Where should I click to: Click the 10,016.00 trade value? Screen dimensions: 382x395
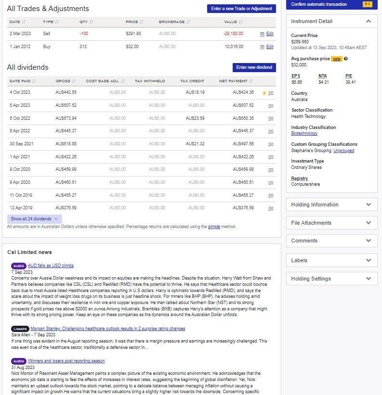234,47
